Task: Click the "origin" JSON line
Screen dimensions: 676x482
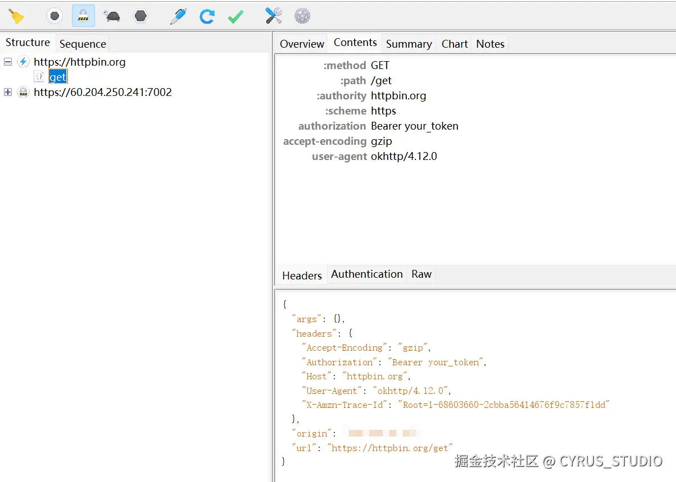Action: (355, 433)
